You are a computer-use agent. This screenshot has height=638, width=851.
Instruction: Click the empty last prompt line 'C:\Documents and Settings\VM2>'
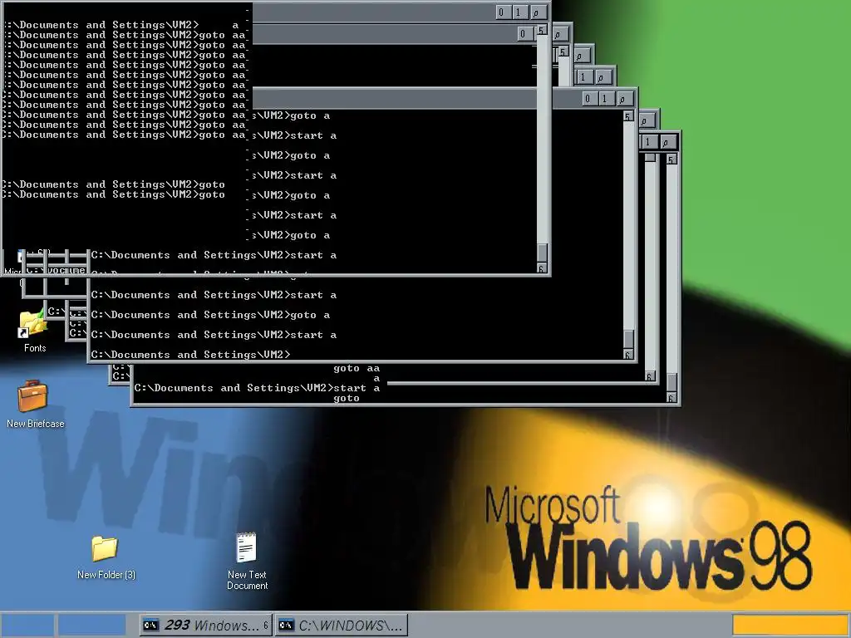(191, 355)
